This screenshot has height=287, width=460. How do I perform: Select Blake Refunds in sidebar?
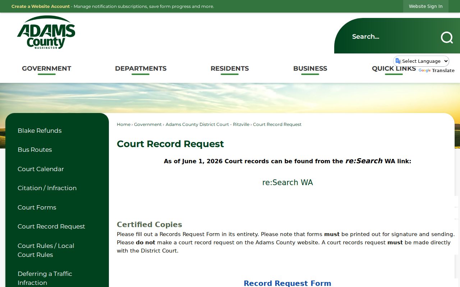point(40,131)
